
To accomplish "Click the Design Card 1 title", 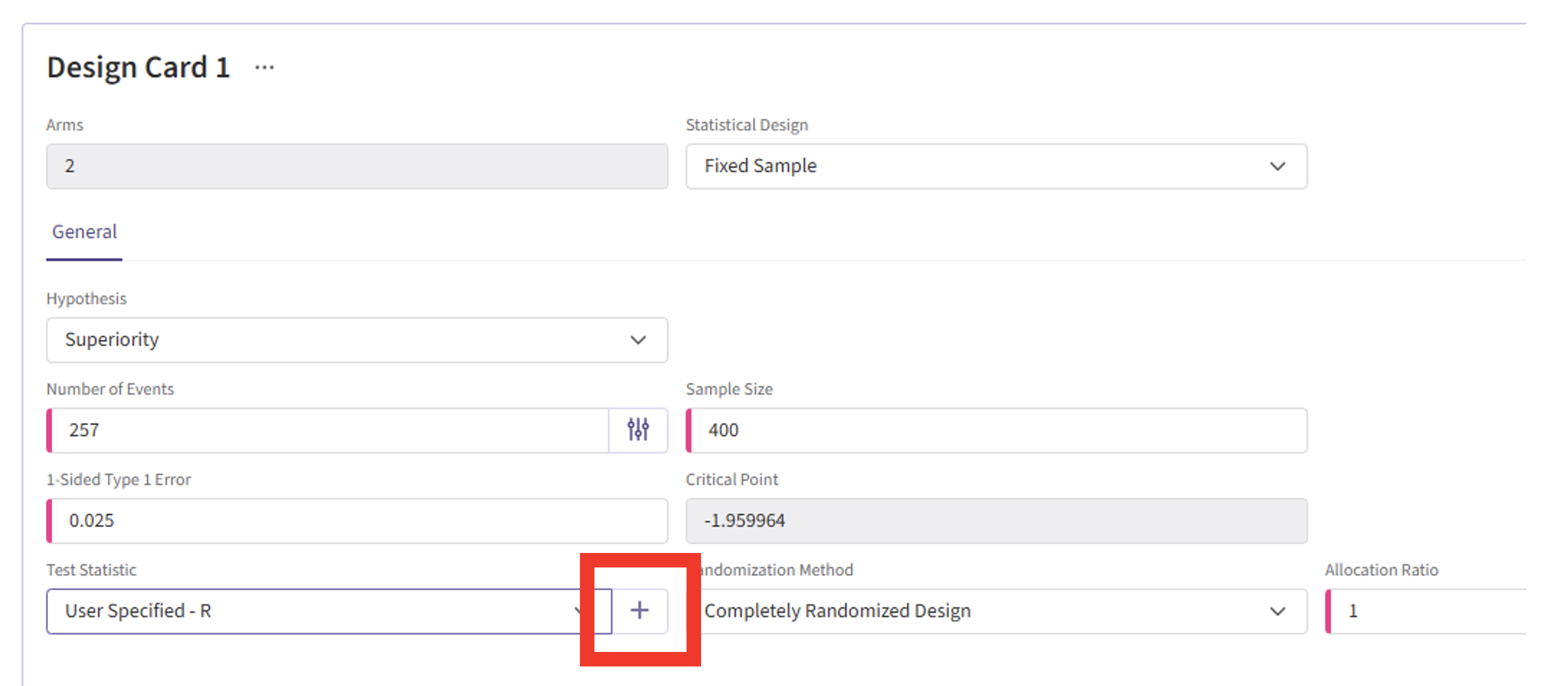I will point(138,67).
